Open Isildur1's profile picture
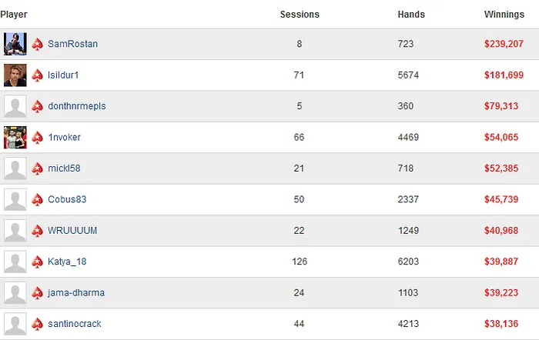This screenshot has height=340, width=539. point(15,75)
